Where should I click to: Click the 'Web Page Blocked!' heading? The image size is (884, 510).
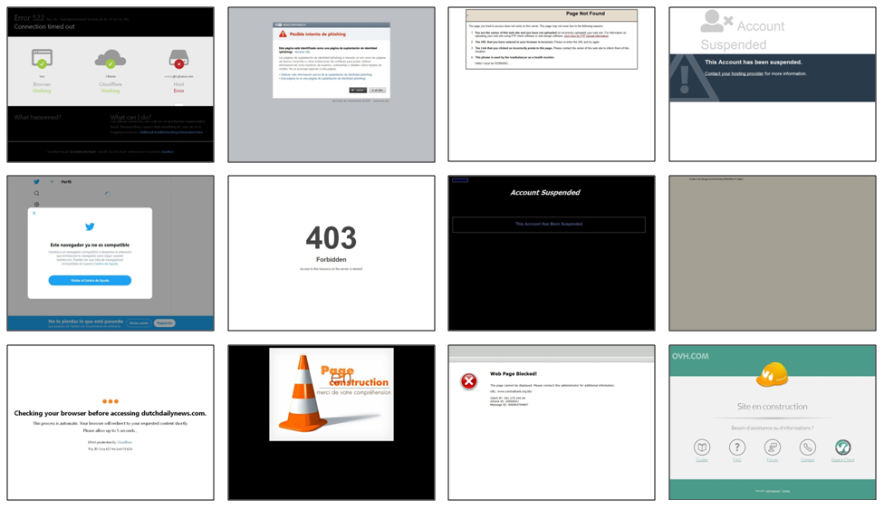514,373
